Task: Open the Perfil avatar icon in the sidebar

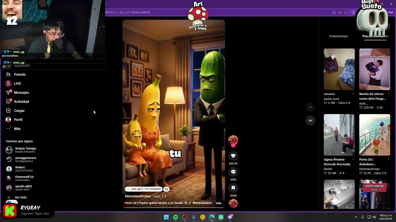Action: [x=8, y=120]
